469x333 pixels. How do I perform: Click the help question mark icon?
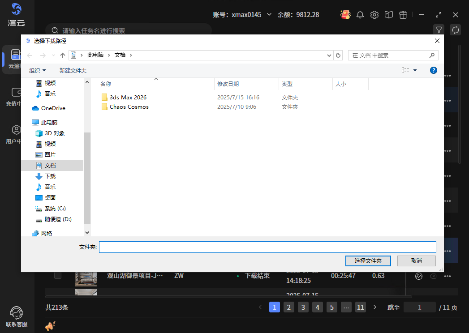433,70
